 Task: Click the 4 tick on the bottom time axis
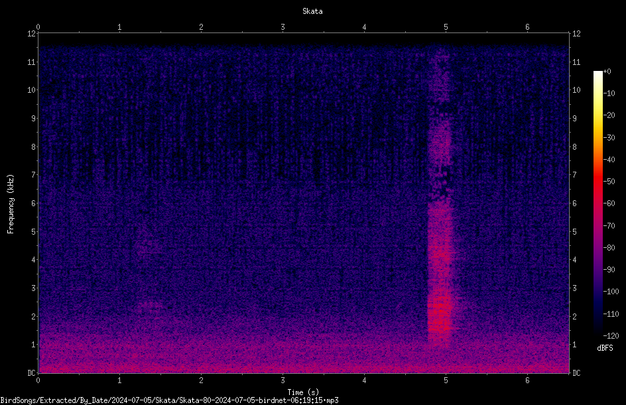[364, 380]
